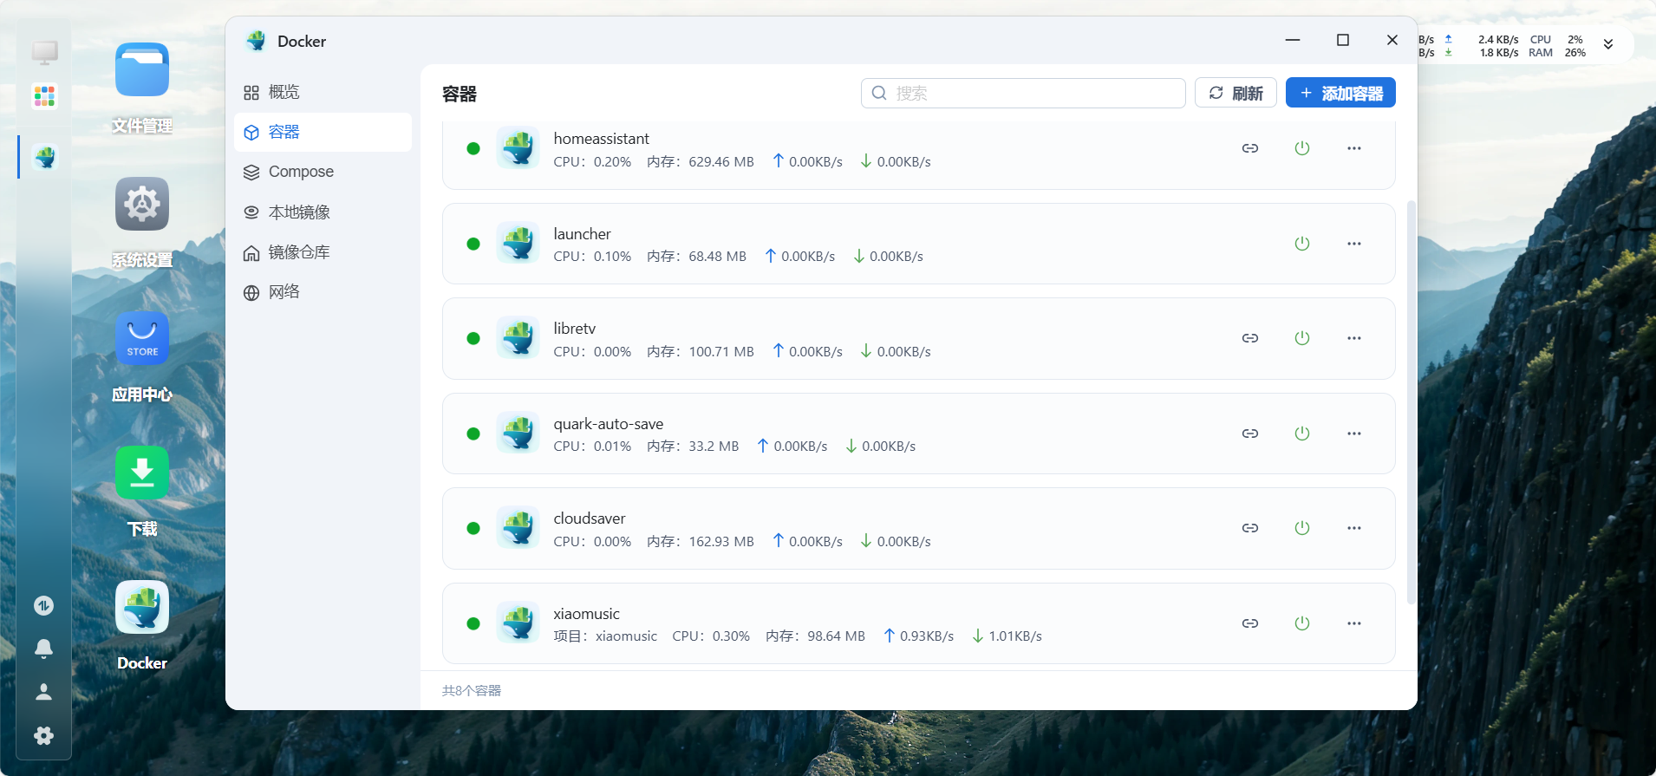This screenshot has height=776, width=1656.
Task: Click the launcher container name
Action: (x=583, y=234)
